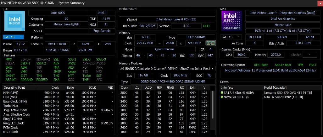Click the AVX-512 feature label
Image resolution: width=323 pixels, height=137 pixels.
click(88, 63)
